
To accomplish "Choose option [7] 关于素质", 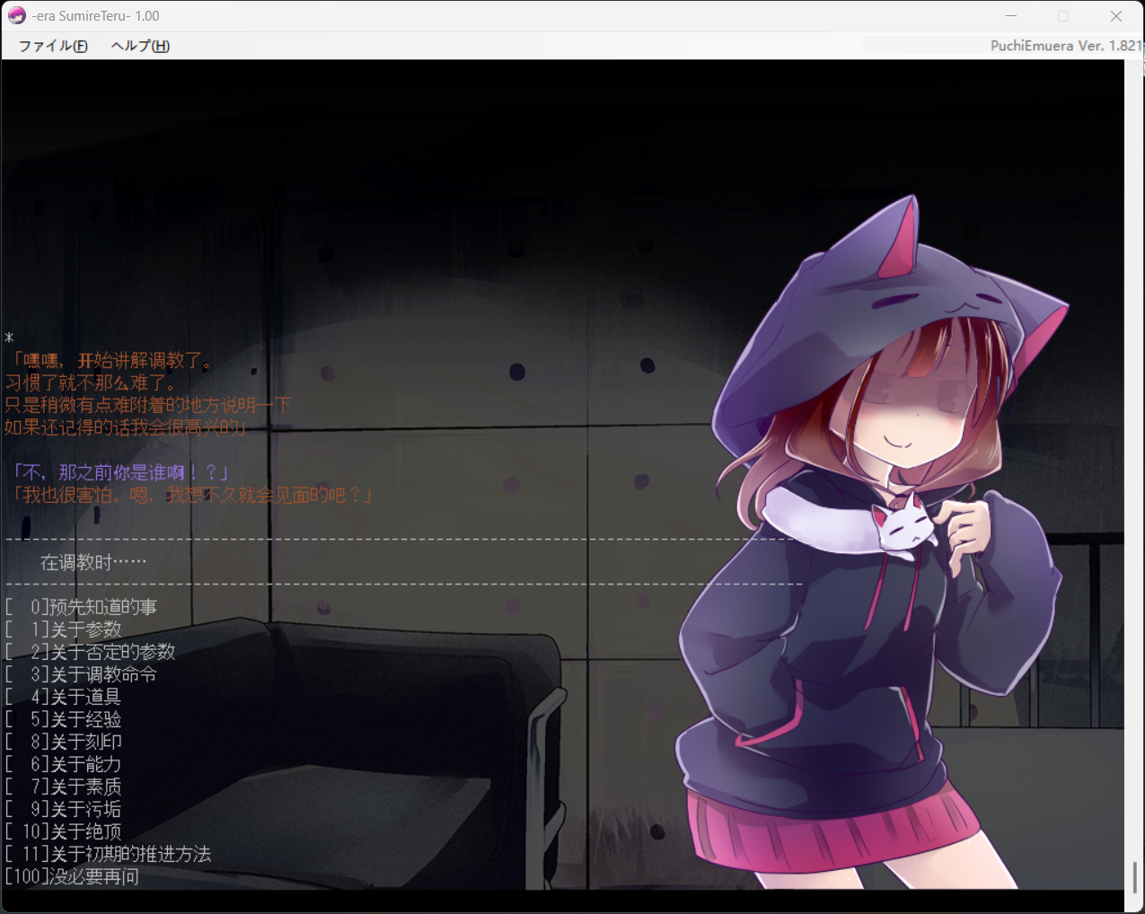I will click(x=63, y=787).
